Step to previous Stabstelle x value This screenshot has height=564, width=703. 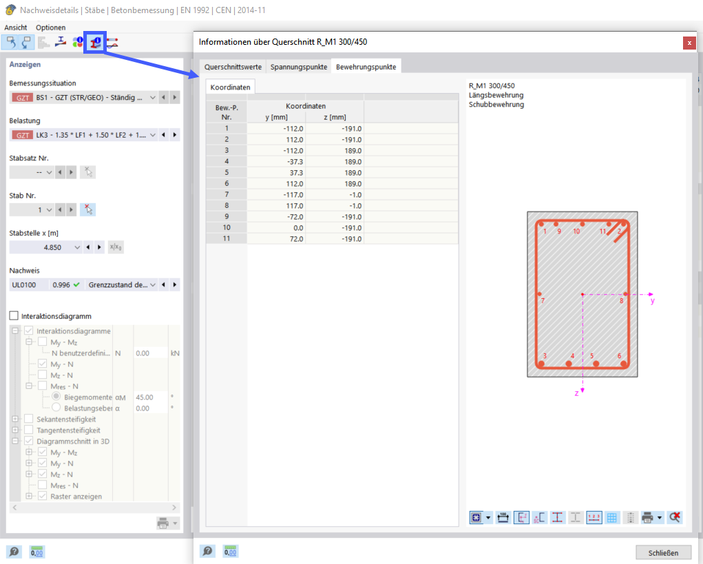click(88, 247)
